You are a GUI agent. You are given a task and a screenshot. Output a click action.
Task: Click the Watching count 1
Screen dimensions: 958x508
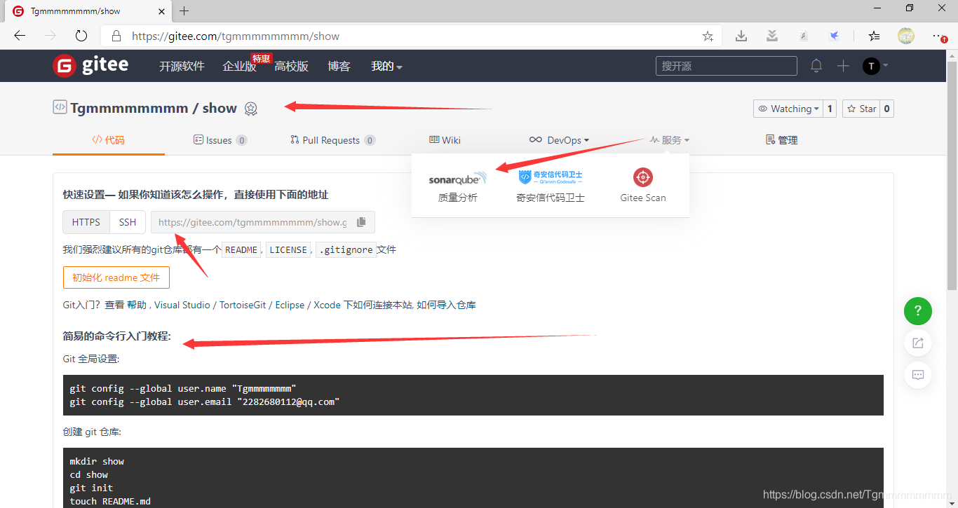(830, 109)
